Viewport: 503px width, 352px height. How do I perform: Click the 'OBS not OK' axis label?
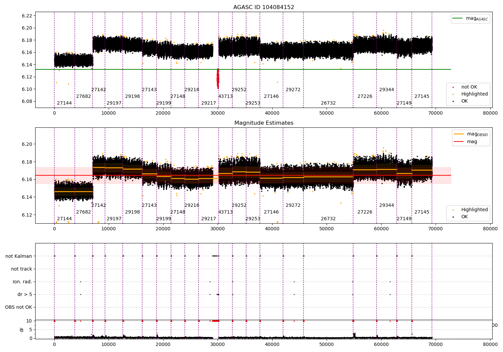coord(18,307)
